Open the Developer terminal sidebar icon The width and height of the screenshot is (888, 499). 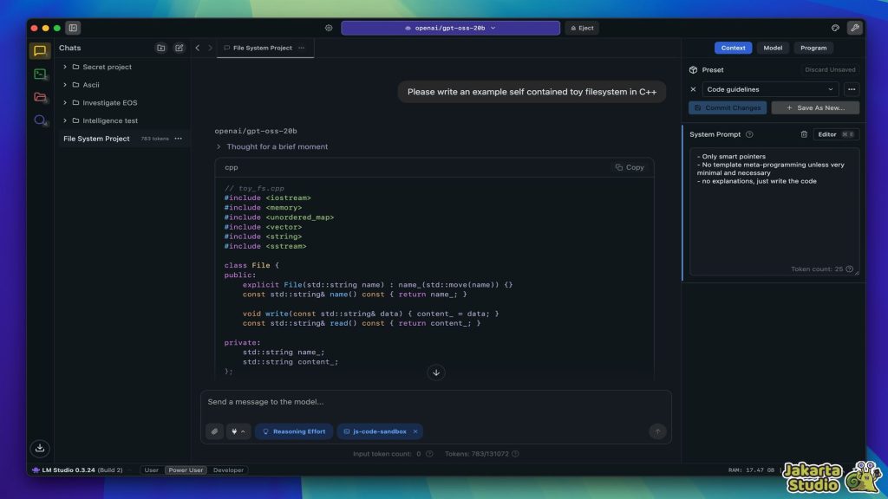[x=40, y=75]
